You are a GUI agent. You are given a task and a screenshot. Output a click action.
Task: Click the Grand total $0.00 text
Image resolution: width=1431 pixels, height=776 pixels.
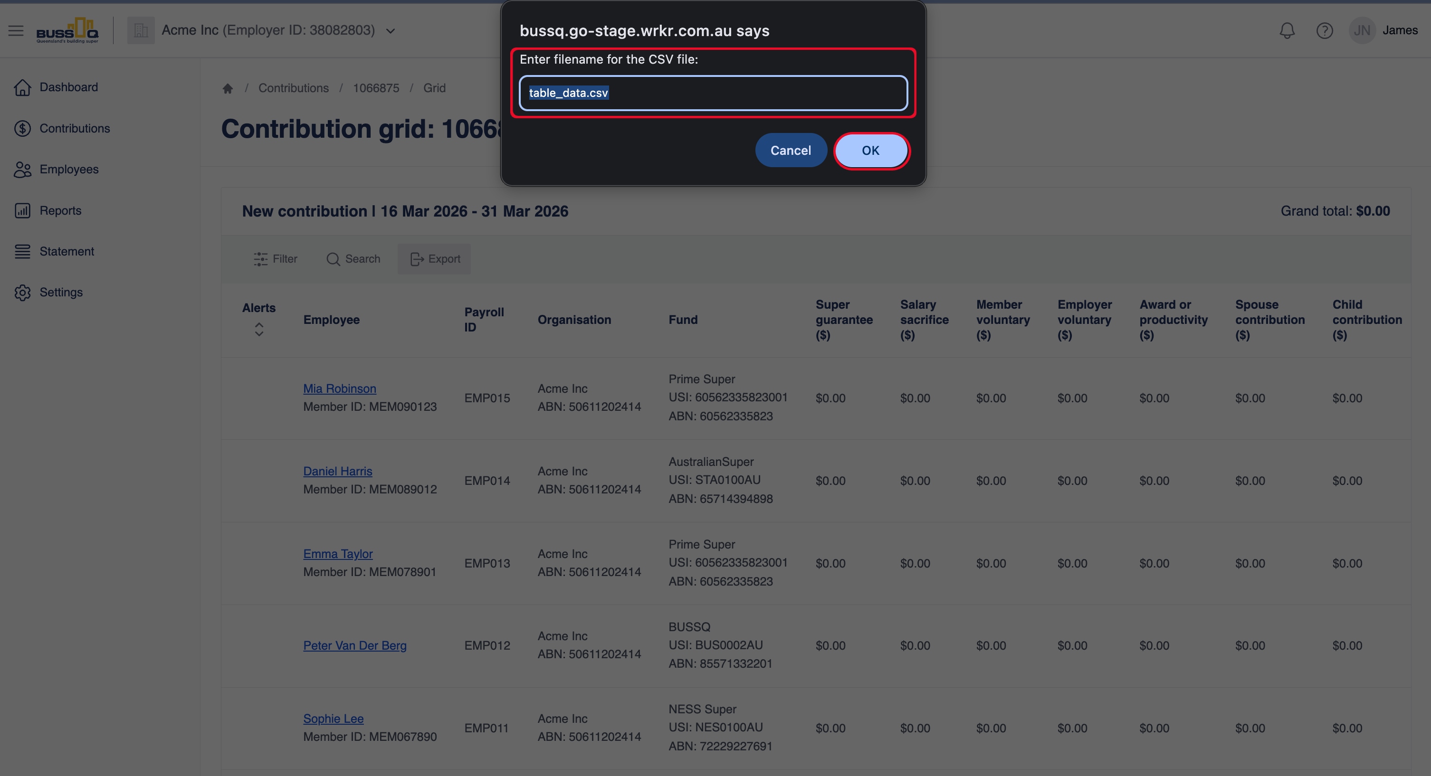[x=1335, y=211]
